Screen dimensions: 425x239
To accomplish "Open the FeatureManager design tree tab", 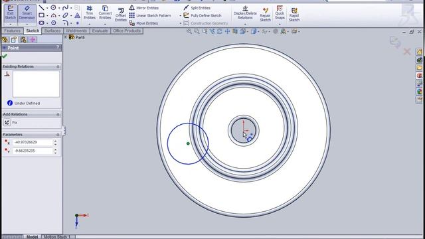I will [x=5, y=40].
